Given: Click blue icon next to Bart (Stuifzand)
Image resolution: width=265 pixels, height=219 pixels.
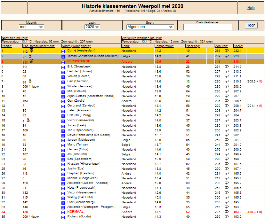Looking at the screenshot, I should tap(63, 82).
